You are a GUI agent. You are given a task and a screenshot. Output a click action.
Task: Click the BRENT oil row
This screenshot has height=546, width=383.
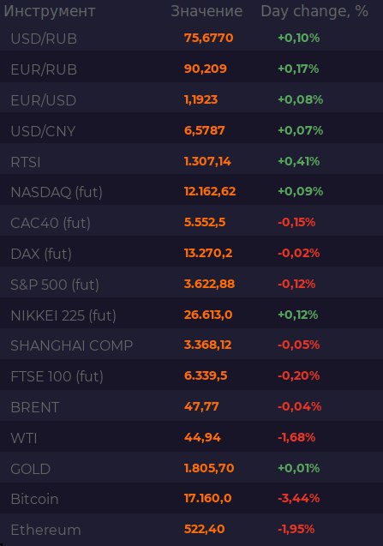[x=192, y=407]
